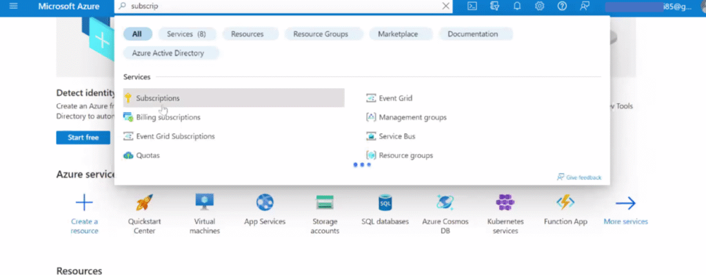Click the Resource groups cube icon
Viewport: 706px width, 275px height.
click(371, 155)
